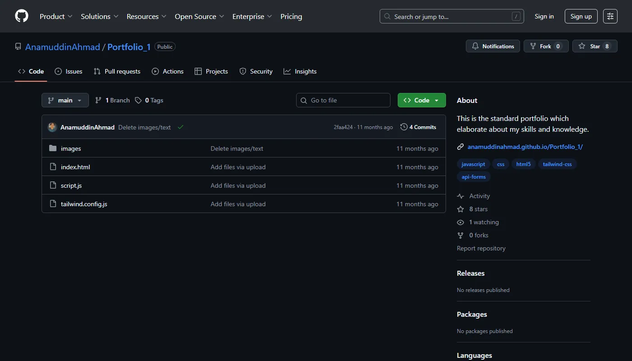The width and height of the screenshot is (632, 361).
Task: Star the Portfolio_1 repository
Action: click(x=595, y=46)
